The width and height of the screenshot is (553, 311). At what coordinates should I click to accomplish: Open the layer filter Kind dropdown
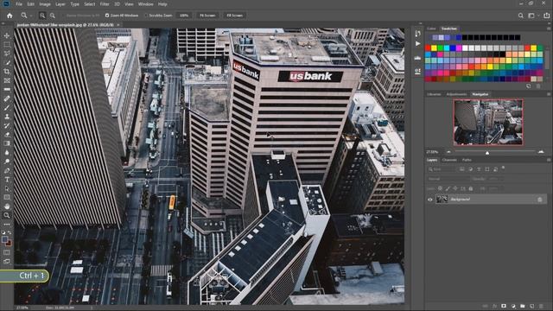[442, 169]
